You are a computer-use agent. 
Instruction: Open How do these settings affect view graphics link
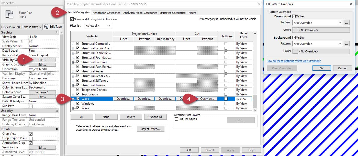[x=294, y=61]
